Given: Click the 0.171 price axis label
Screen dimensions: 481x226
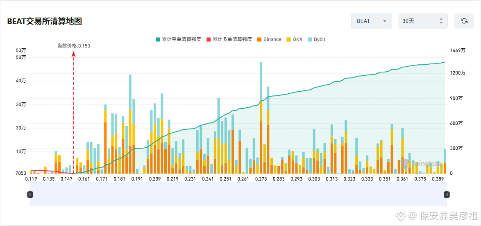Looking at the screenshot, I should click(102, 179).
